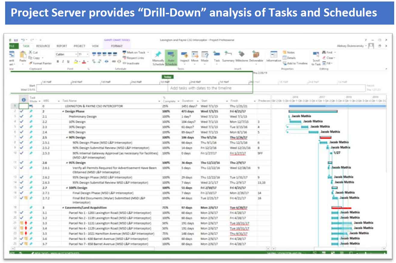Screen dimensions: 396x263
Task: Collapse the 100% Design summary task
Action: (x=67, y=188)
